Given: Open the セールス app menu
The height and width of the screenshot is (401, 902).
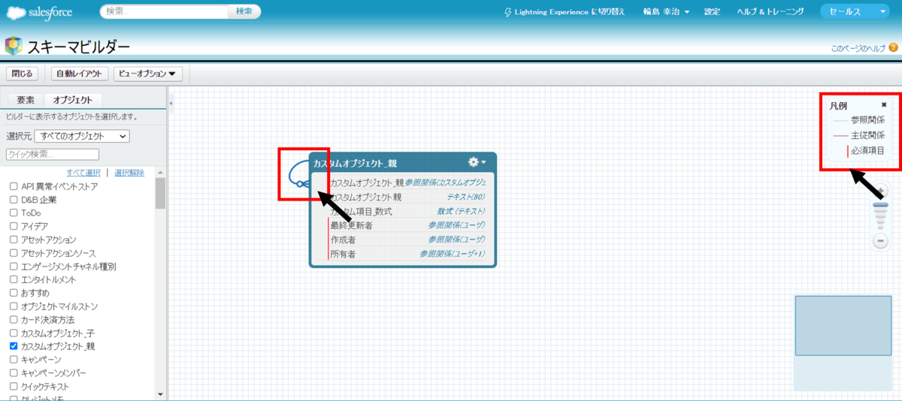Looking at the screenshot, I should (855, 12).
